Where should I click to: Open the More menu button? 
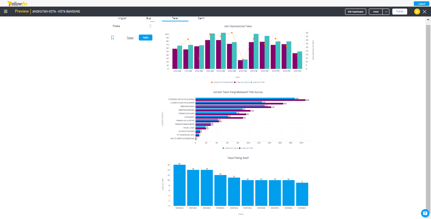tap(376, 12)
